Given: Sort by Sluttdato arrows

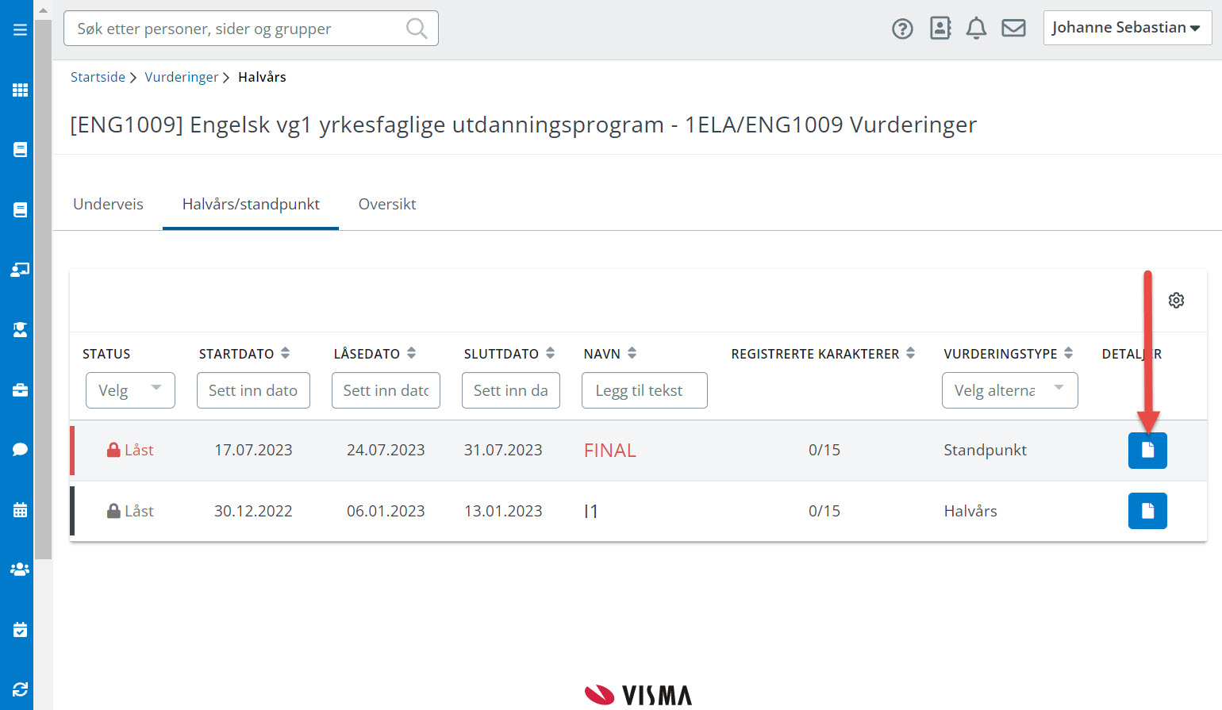Looking at the screenshot, I should click(x=550, y=353).
